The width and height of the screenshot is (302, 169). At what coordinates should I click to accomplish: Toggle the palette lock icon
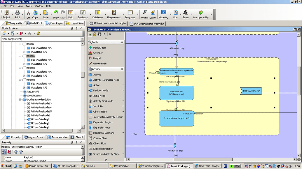(95, 34)
